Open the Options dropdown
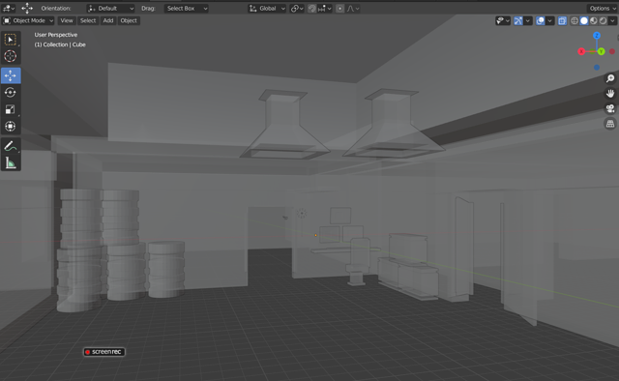The width and height of the screenshot is (619, 381). click(x=602, y=9)
